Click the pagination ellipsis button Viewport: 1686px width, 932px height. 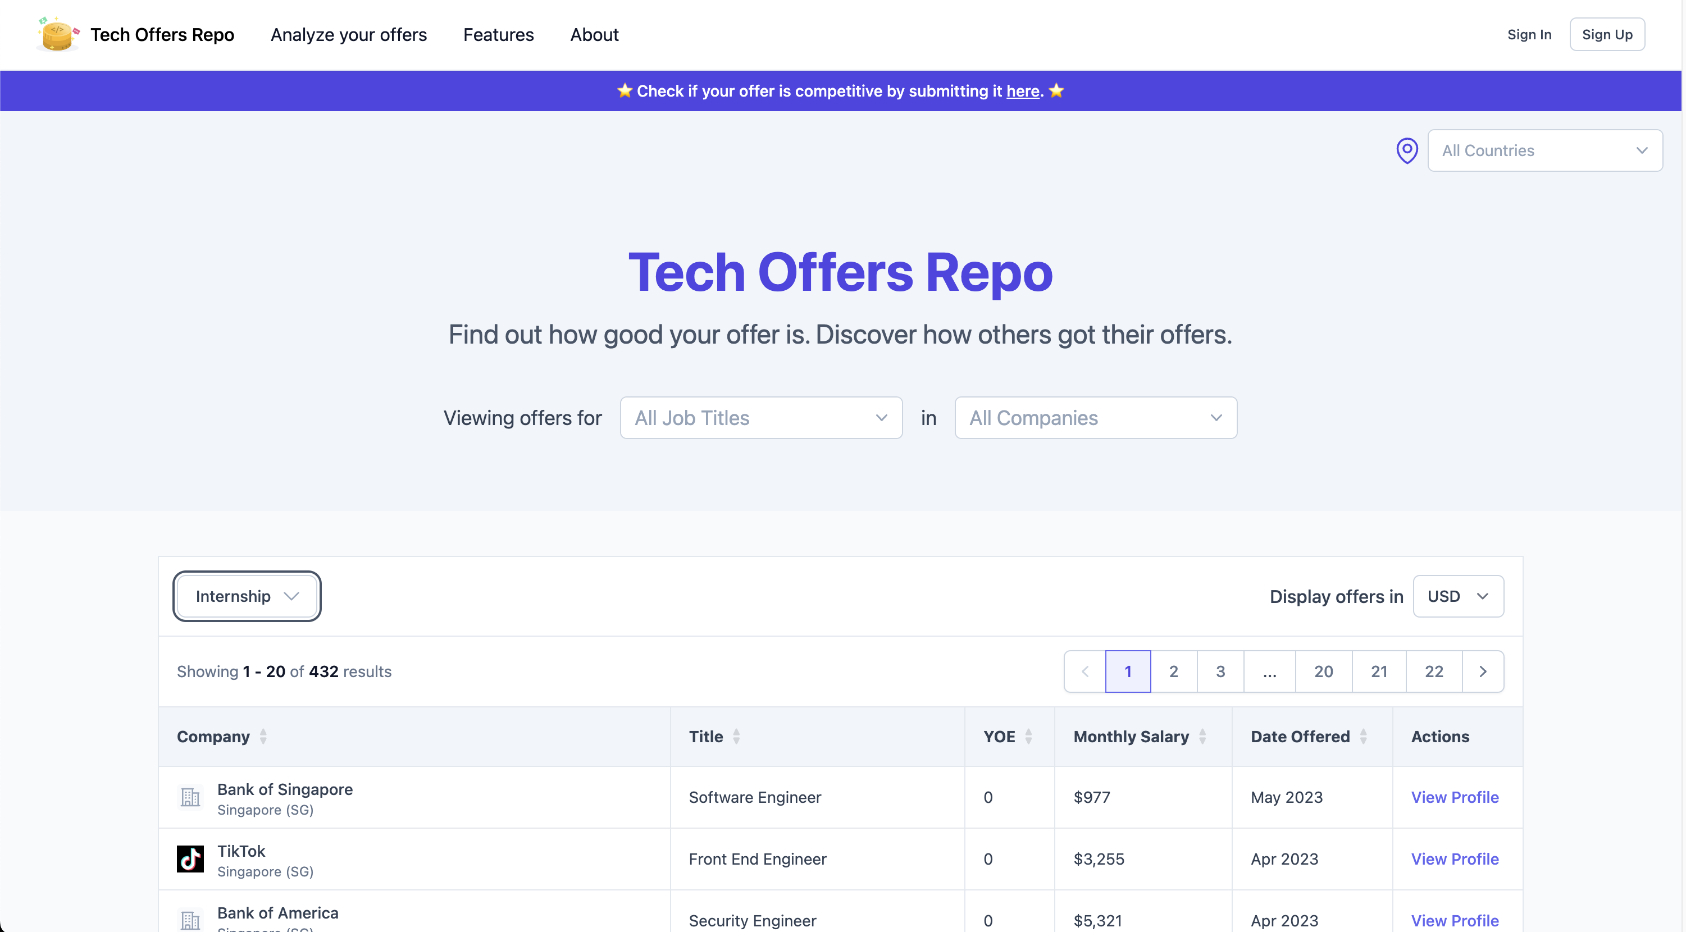click(1269, 671)
